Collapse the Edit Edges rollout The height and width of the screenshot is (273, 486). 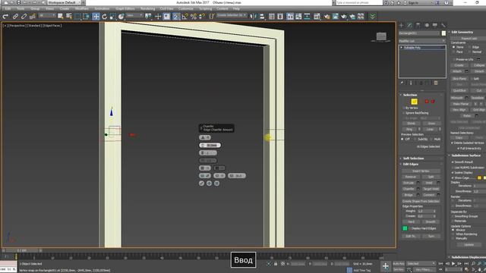[411, 165]
